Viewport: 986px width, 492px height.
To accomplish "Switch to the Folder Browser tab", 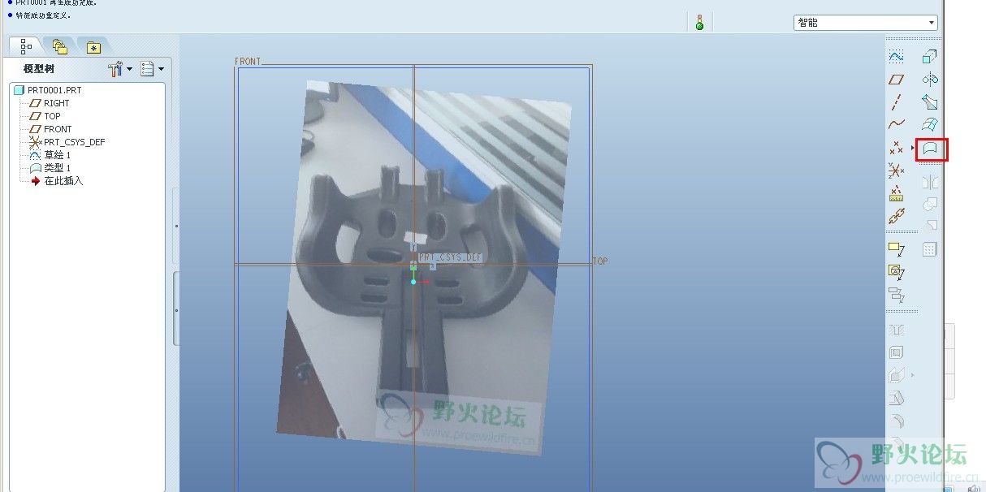I will click(60, 46).
